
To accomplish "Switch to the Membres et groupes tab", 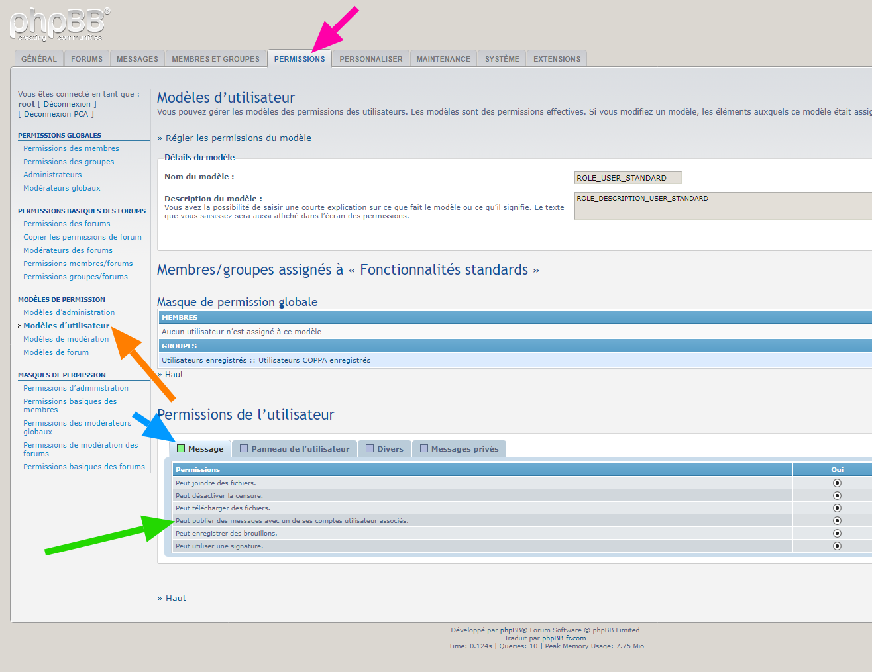I will 215,59.
